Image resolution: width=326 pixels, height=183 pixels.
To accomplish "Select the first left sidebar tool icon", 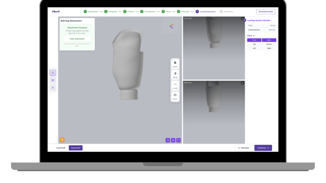I will 53,73.
